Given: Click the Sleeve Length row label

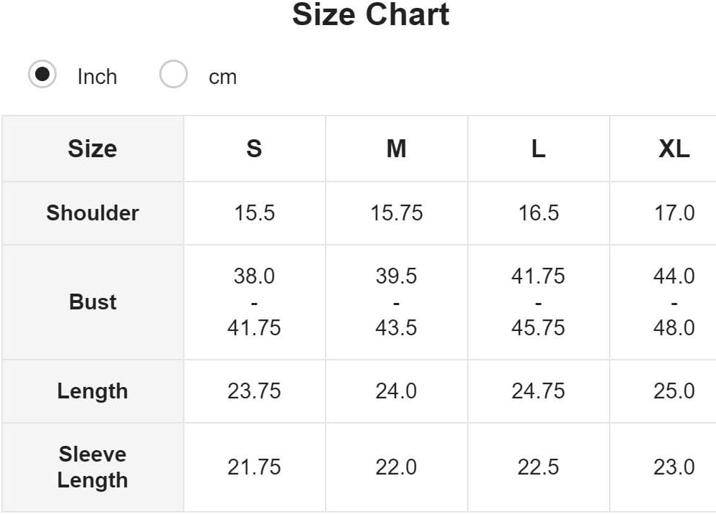Looking at the screenshot, I should click(x=93, y=467).
